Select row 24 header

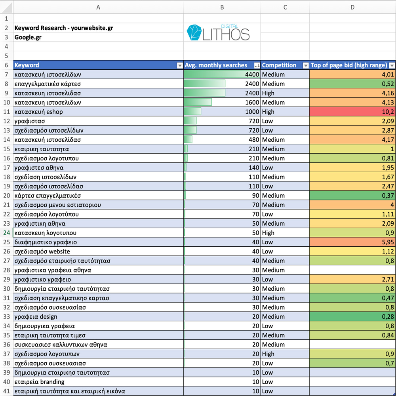(6, 233)
